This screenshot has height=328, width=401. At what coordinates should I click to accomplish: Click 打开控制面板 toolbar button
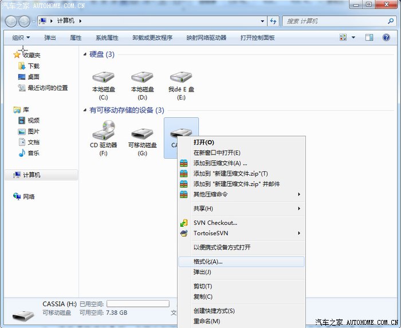[257, 38]
